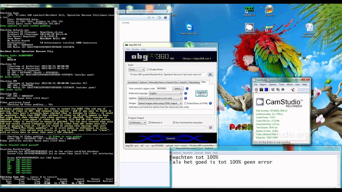
Task: Open Preferred Language English dropdown
Action: click(166, 93)
